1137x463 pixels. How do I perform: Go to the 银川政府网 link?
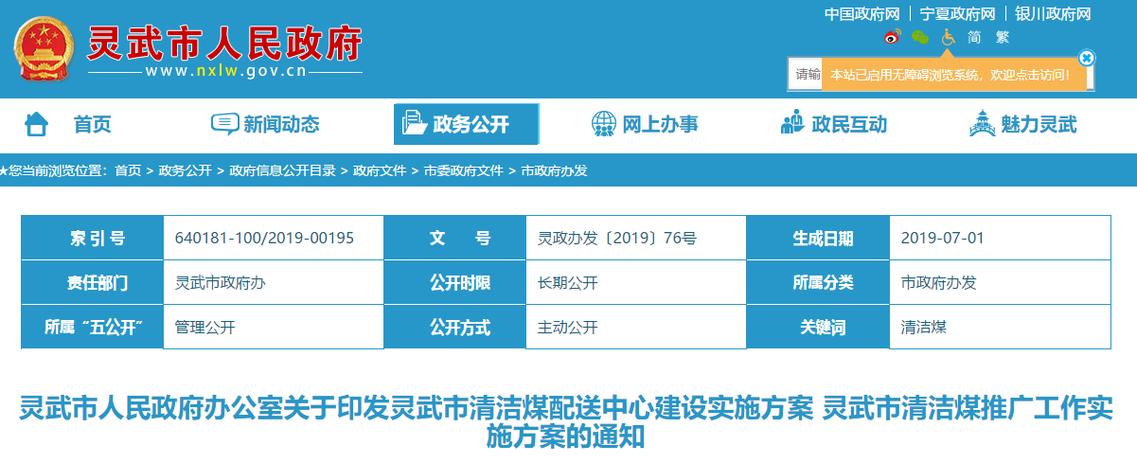1052,13
